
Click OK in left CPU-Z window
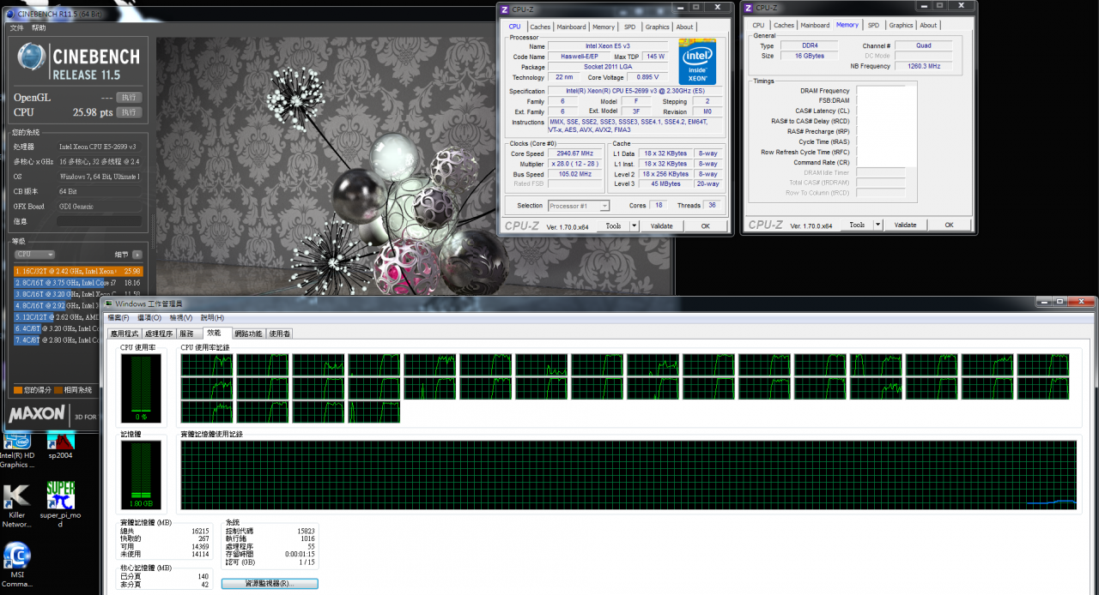coord(705,225)
